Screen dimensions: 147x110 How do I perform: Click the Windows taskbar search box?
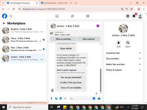coord(28,107)
